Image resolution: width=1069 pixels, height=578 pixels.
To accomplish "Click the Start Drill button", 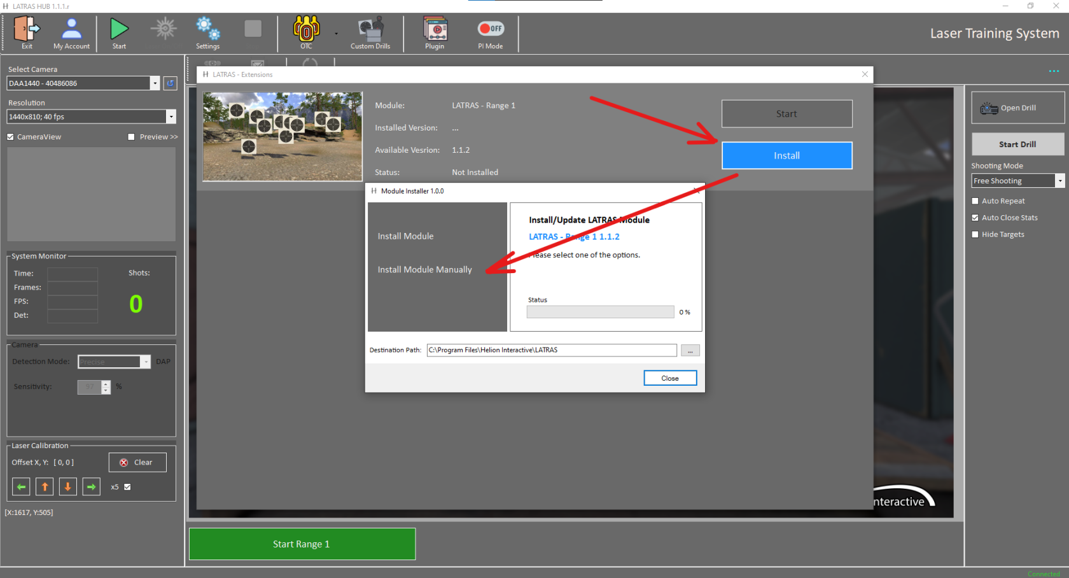I will [x=1018, y=144].
